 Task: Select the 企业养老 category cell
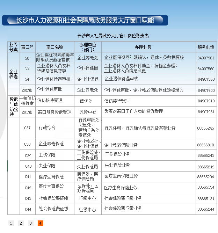pyautogui.click(x=13, y=74)
